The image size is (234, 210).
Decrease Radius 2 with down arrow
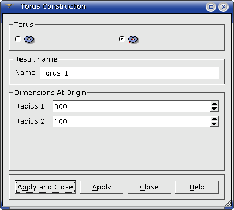click(x=214, y=124)
